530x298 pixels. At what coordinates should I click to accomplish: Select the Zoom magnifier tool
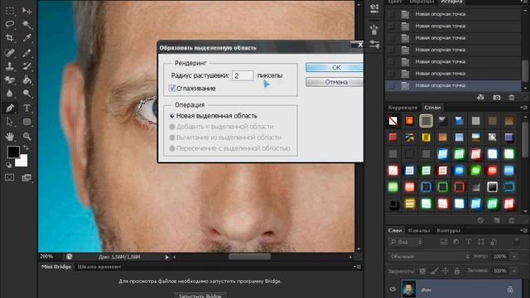pyautogui.click(x=26, y=136)
